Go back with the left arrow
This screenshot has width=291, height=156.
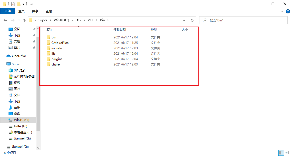pyautogui.click(x=5, y=20)
